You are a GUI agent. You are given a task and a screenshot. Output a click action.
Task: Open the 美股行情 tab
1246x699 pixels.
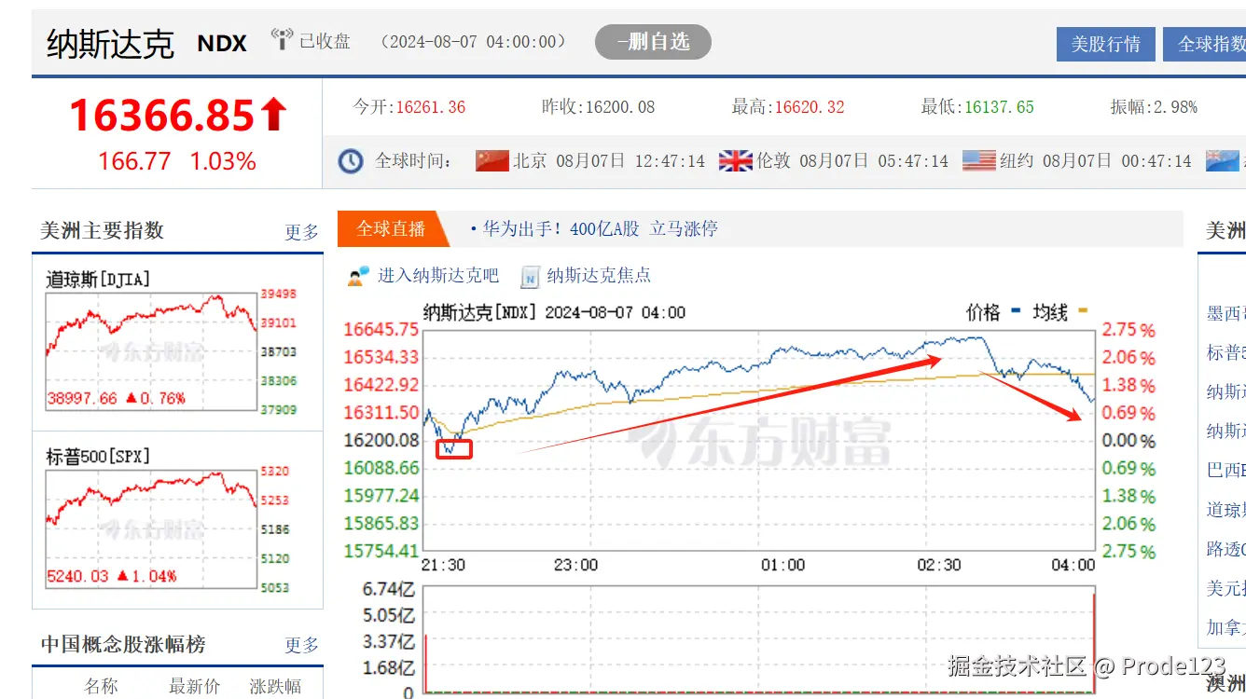pyautogui.click(x=1105, y=44)
